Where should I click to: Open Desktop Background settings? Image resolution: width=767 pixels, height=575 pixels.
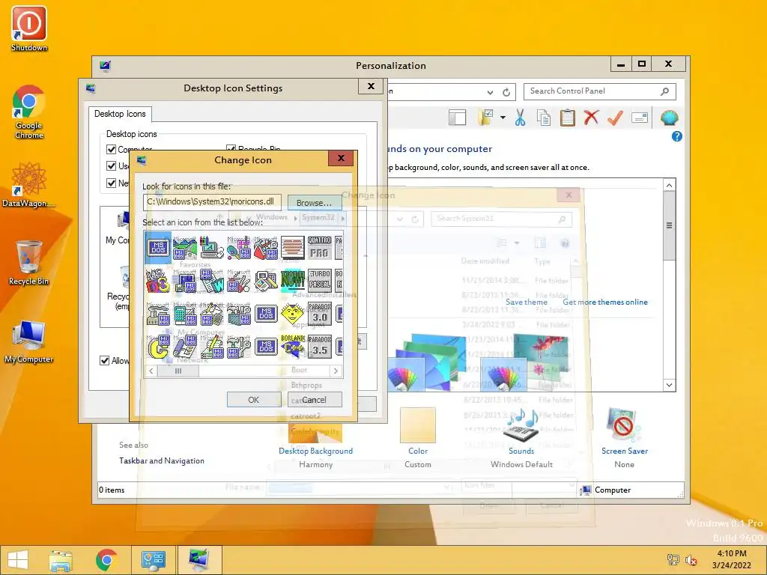(x=315, y=451)
